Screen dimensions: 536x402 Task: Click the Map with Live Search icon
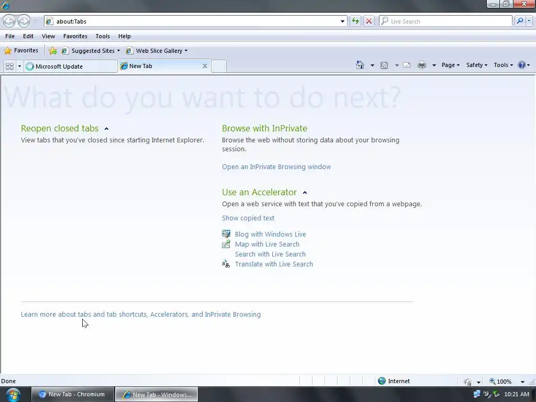(226, 244)
